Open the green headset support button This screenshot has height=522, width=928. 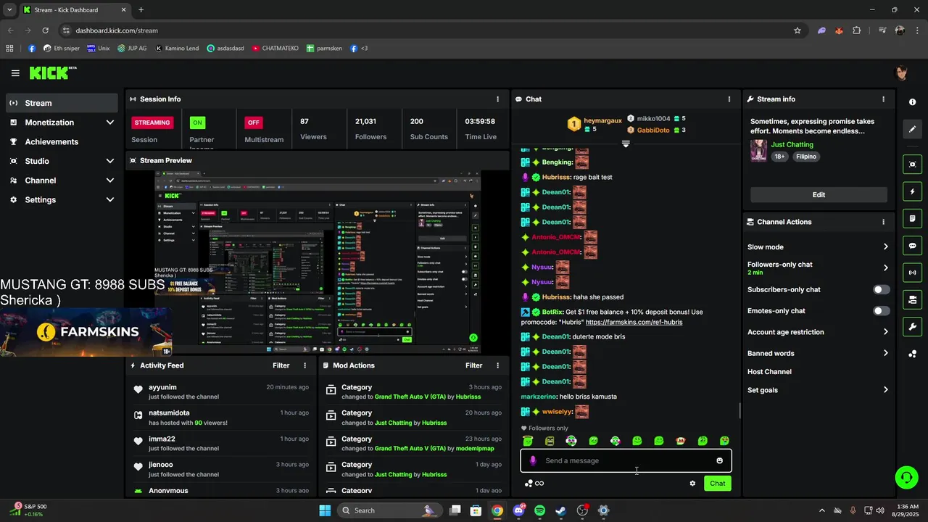906,477
